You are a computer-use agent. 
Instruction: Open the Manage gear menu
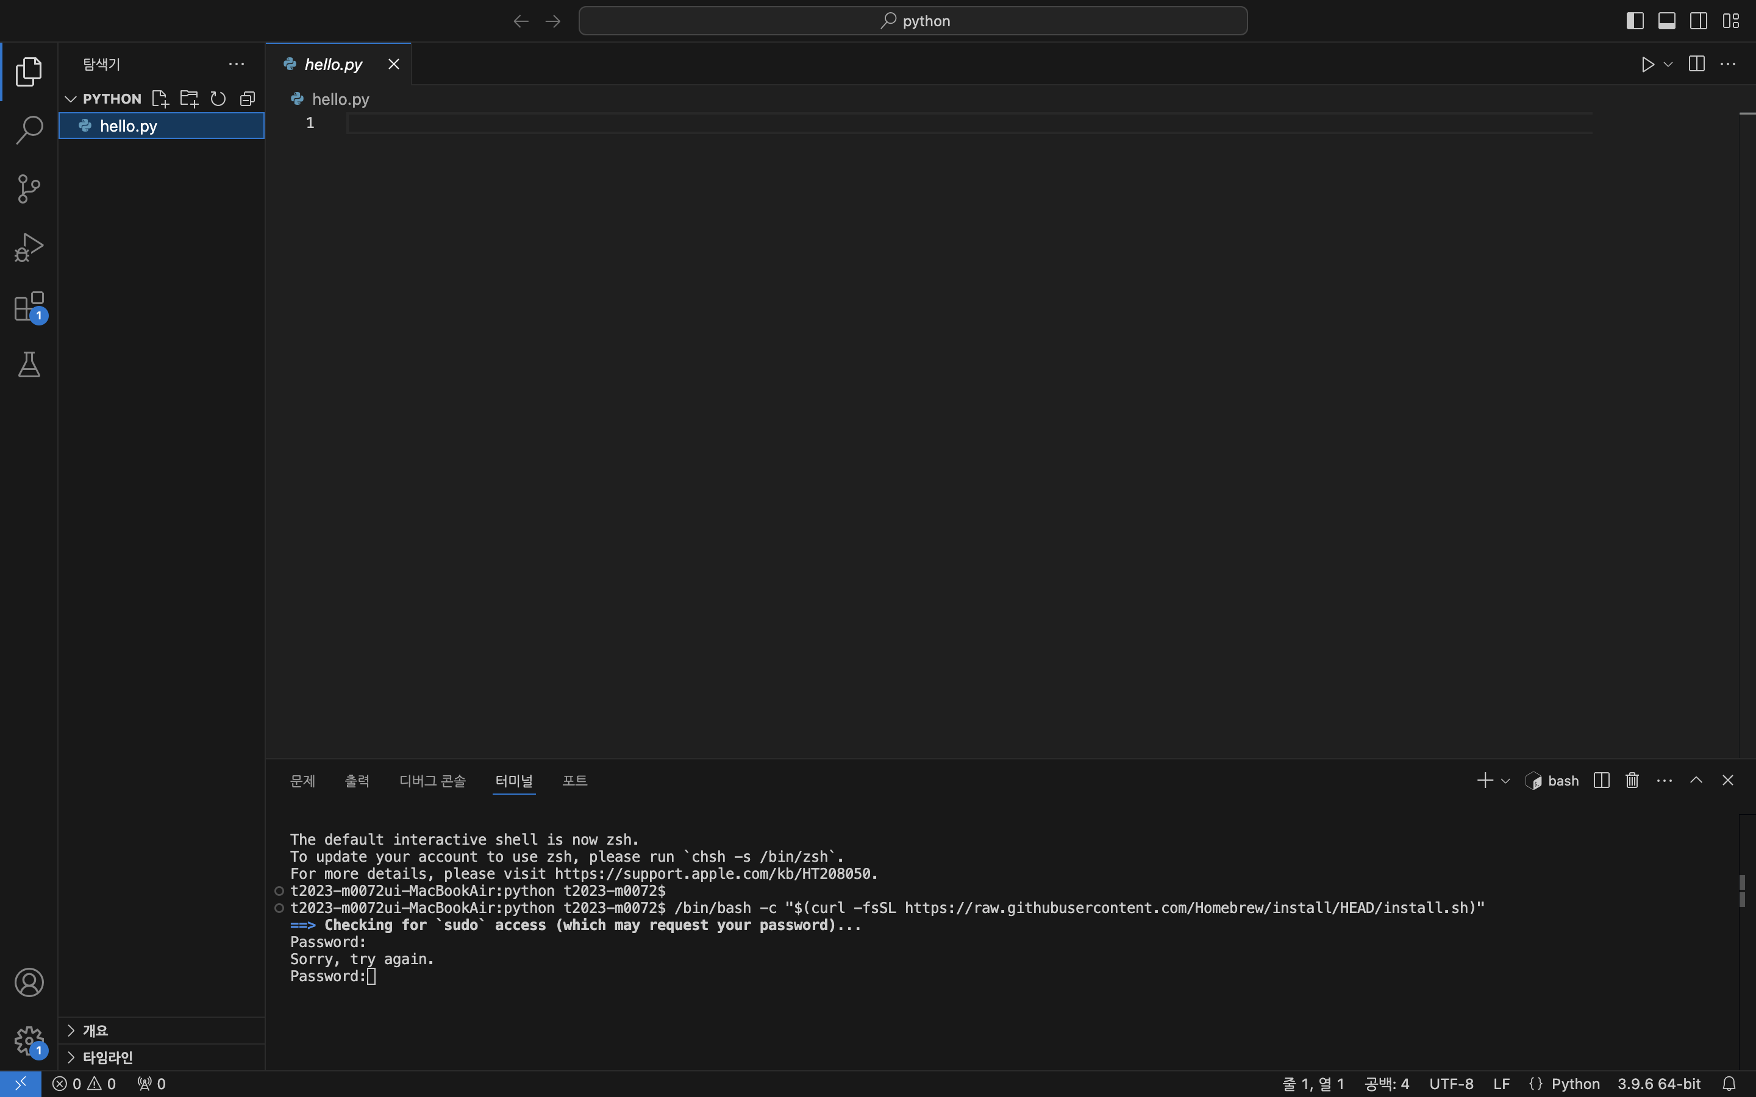(29, 1041)
